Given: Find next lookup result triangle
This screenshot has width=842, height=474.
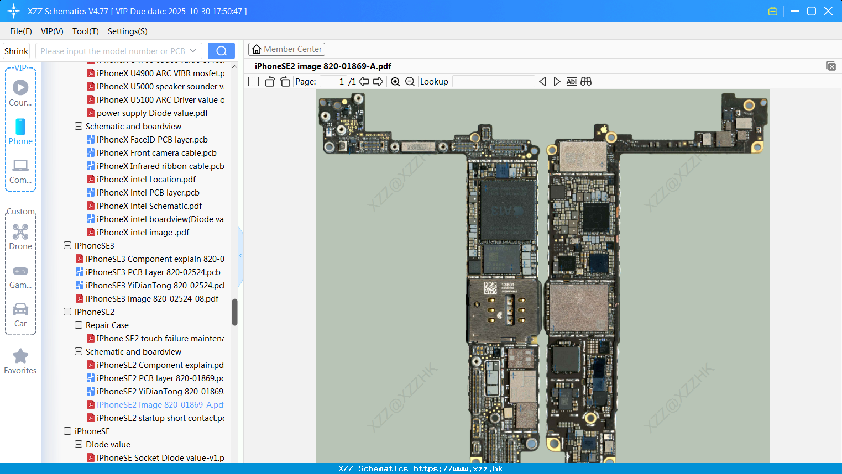Looking at the screenshot, I should [x=557, y=82].
